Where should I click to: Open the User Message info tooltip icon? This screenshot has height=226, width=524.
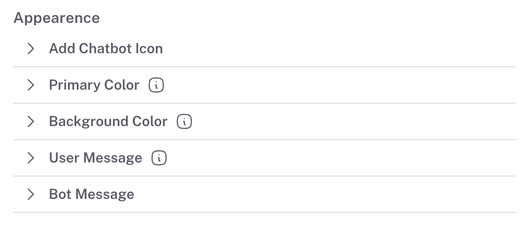point(159,158)
